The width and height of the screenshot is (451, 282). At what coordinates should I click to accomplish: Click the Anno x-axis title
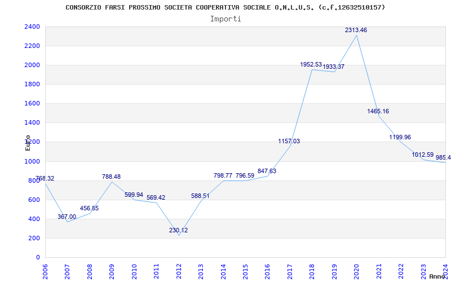[437, 276]
